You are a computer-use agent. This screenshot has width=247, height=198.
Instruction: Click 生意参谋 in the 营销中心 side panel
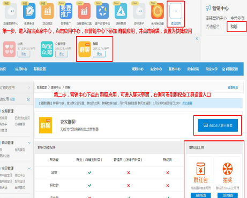237,18
